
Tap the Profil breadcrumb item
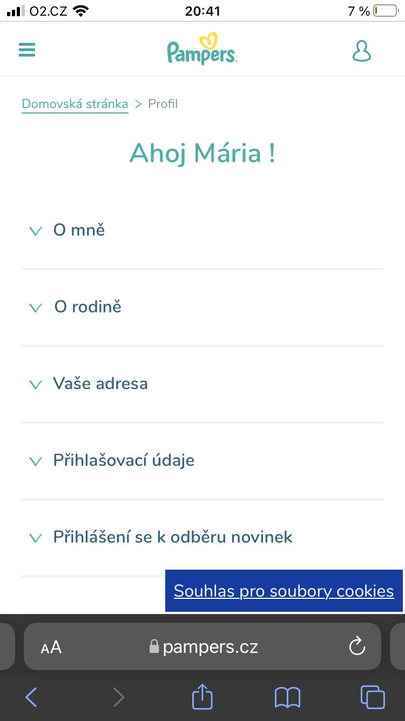coord(163,104)
